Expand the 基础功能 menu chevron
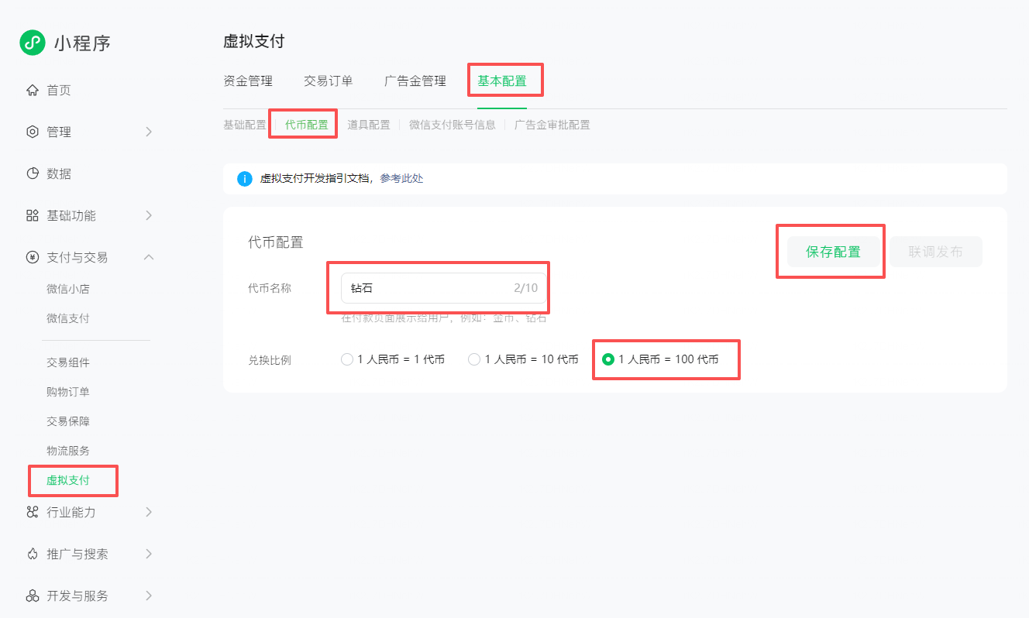Image resolution: width=1029 pixels, height=618 pixels. (149, 216)
